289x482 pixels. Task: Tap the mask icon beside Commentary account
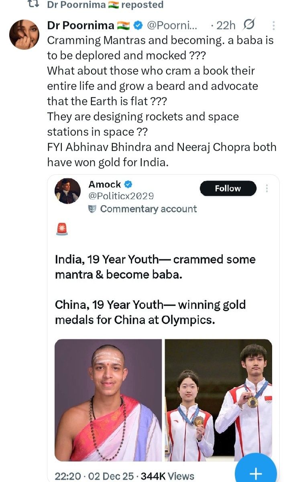click(92, 209)
